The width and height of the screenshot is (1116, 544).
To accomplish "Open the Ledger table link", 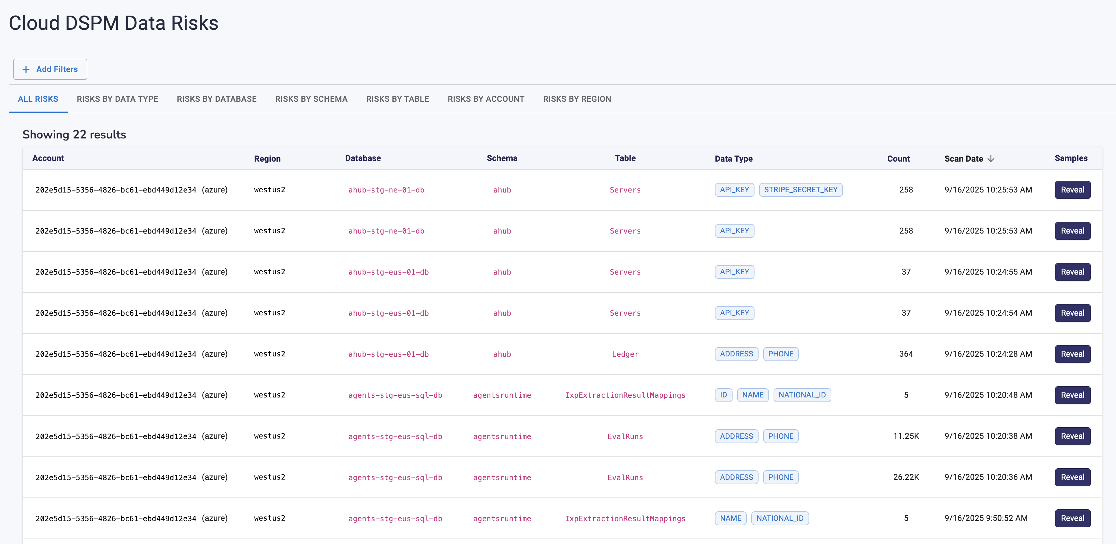I will click(x=625, y=354).
